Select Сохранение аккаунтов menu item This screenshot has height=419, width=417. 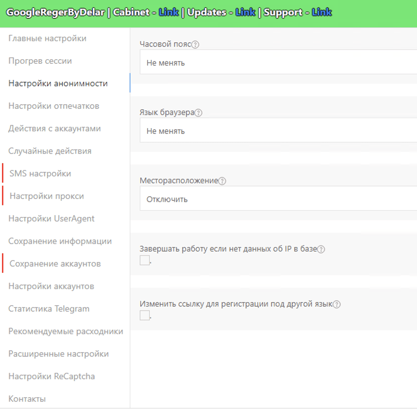point(55,264)
